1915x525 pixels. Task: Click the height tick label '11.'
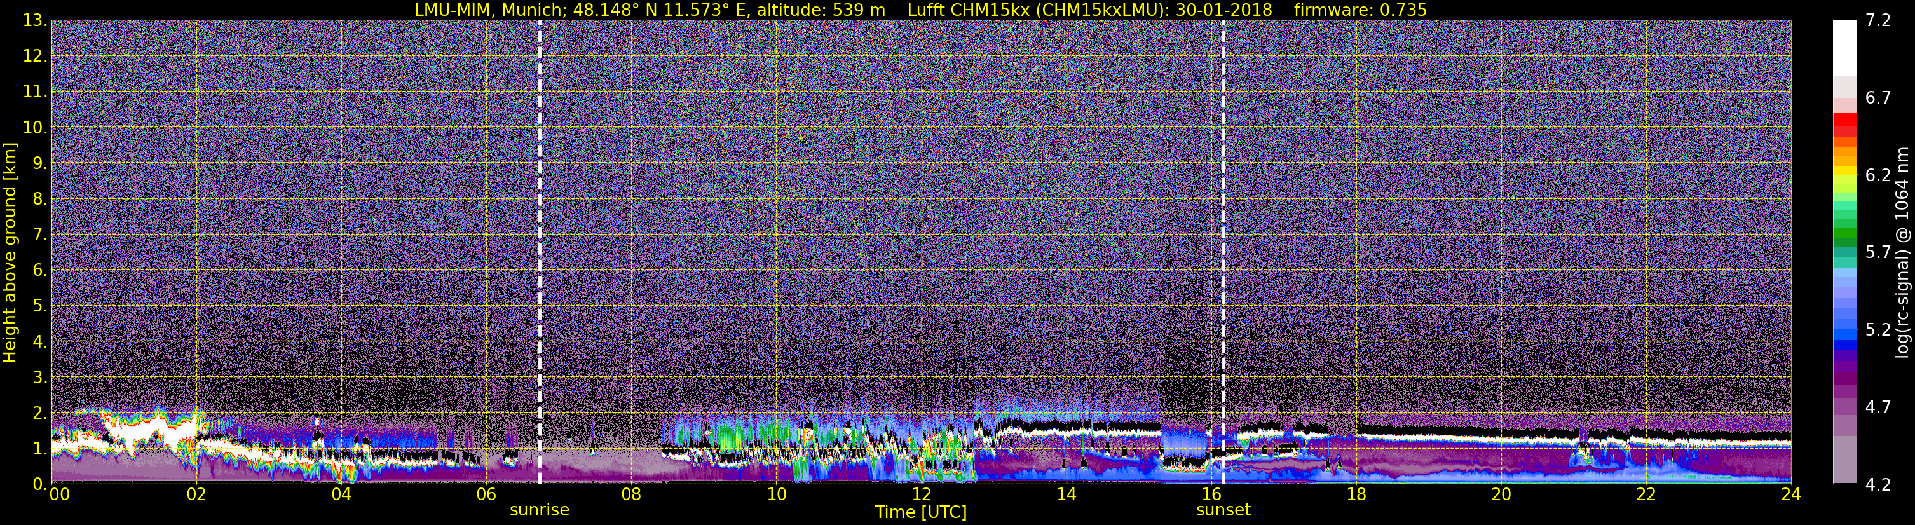pyautogui.click(x=35, y=92)
